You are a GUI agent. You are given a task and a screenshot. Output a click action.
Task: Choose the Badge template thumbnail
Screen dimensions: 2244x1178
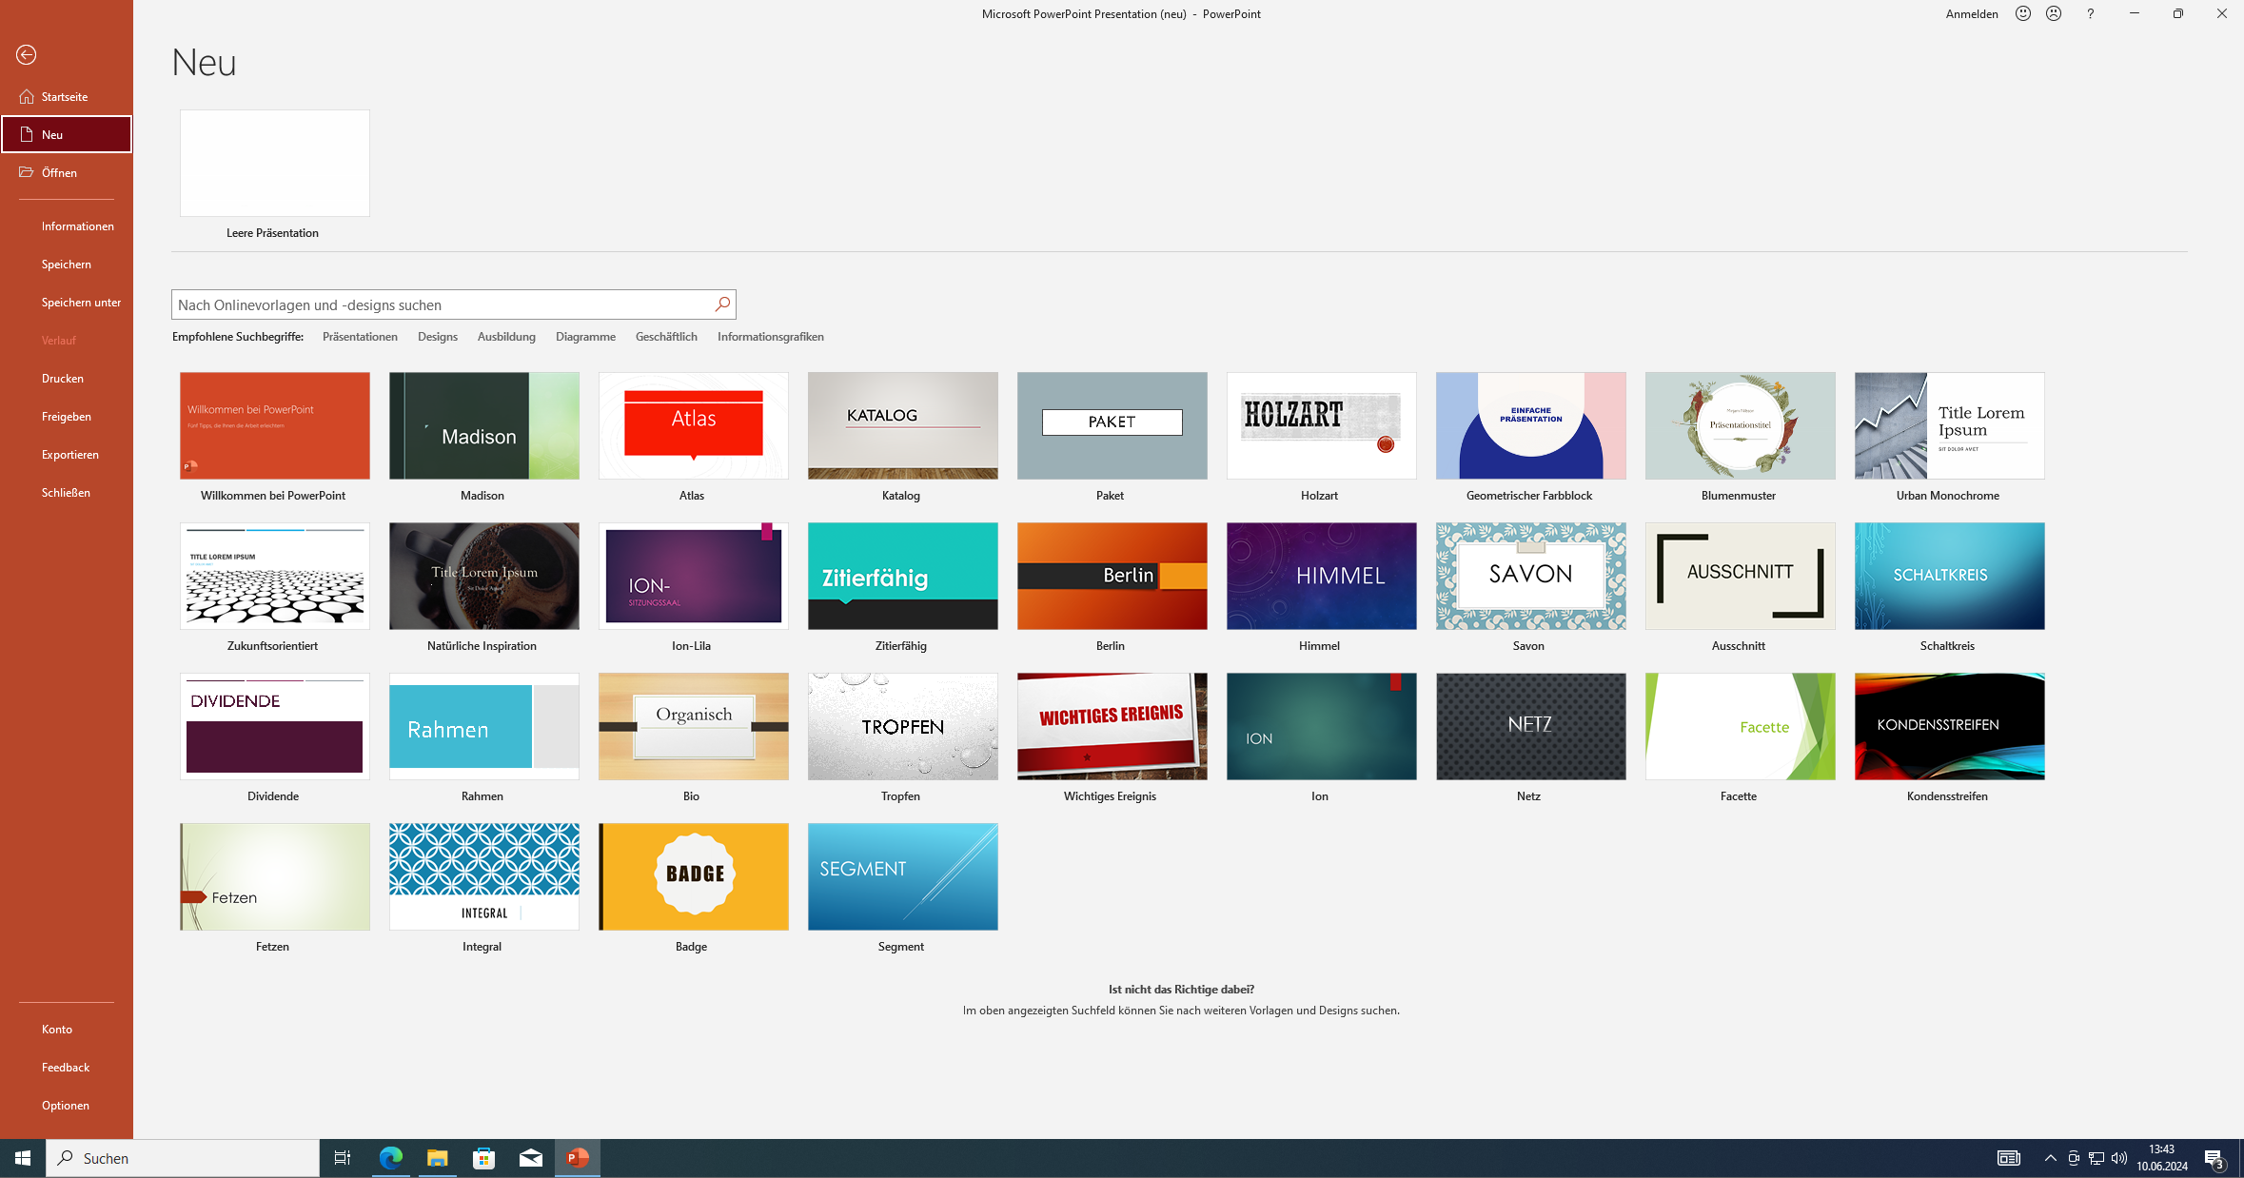[x=693, y=876]
